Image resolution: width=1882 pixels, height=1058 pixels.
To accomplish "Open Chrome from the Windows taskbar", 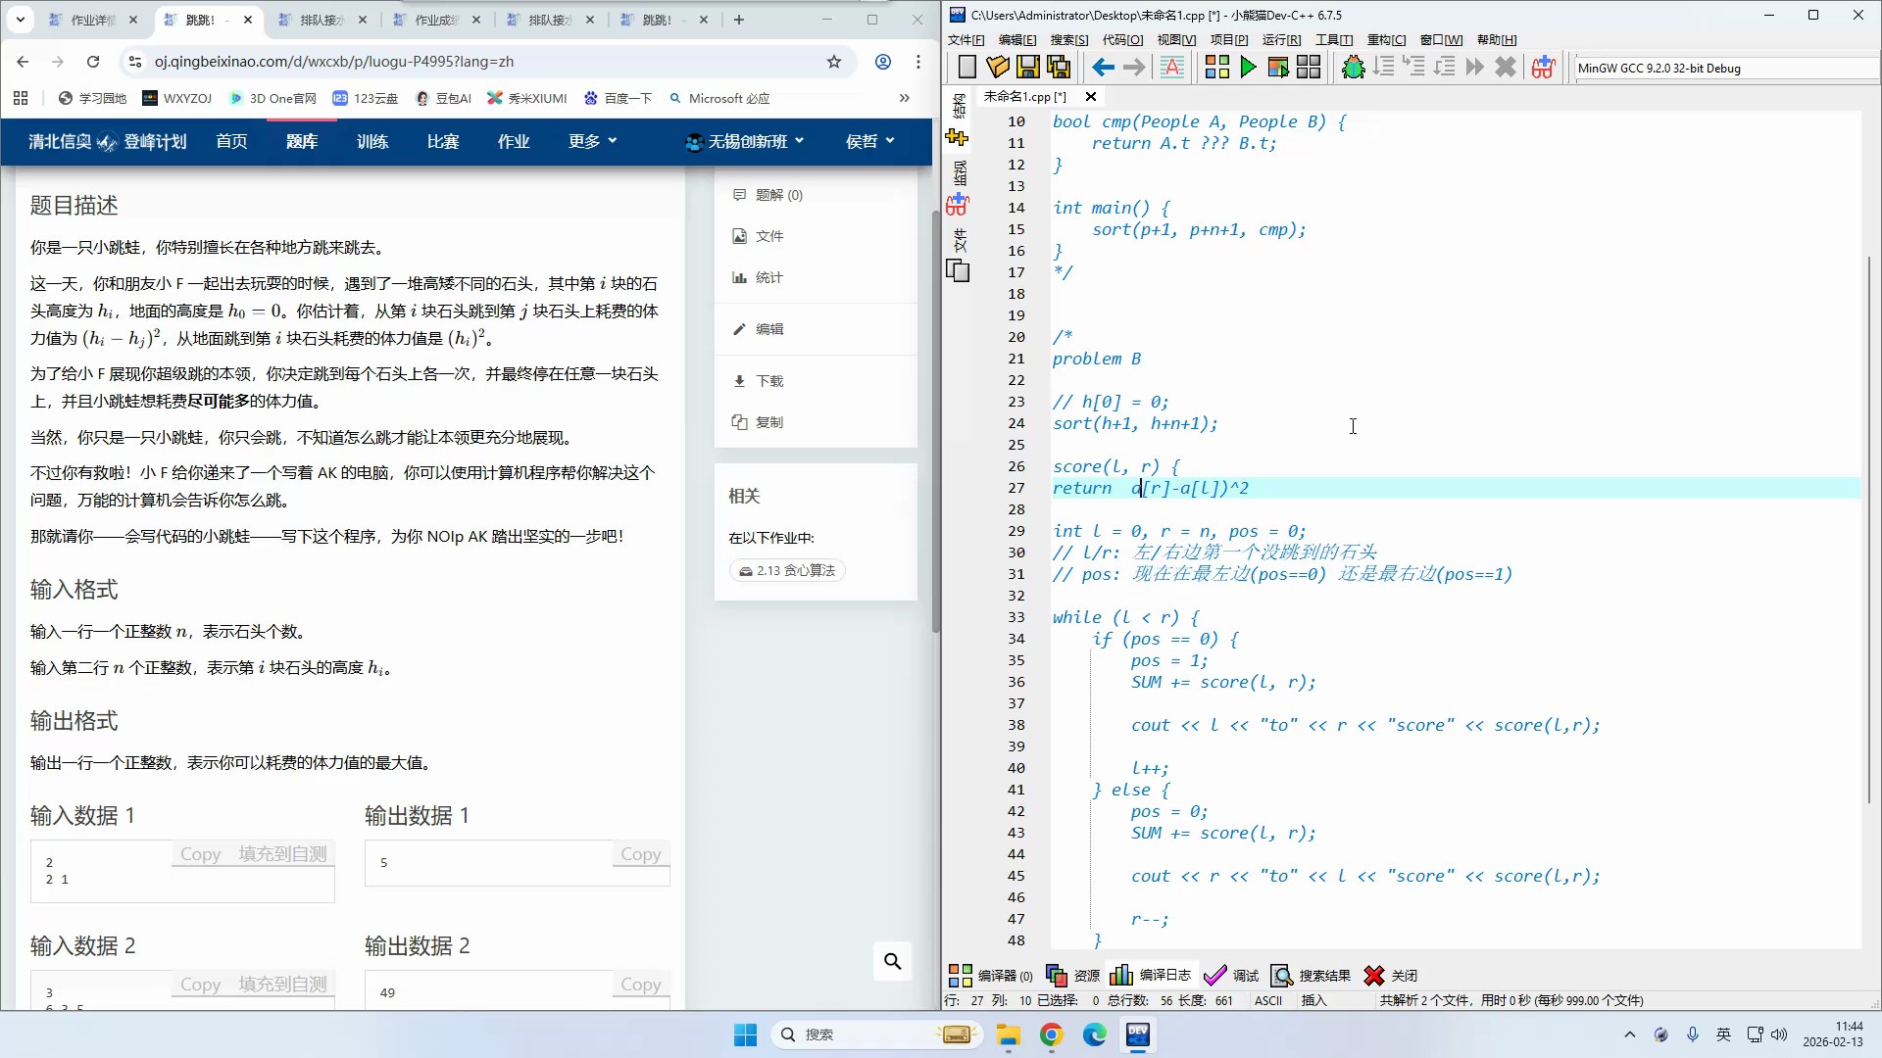I will pos(1051,1034).
